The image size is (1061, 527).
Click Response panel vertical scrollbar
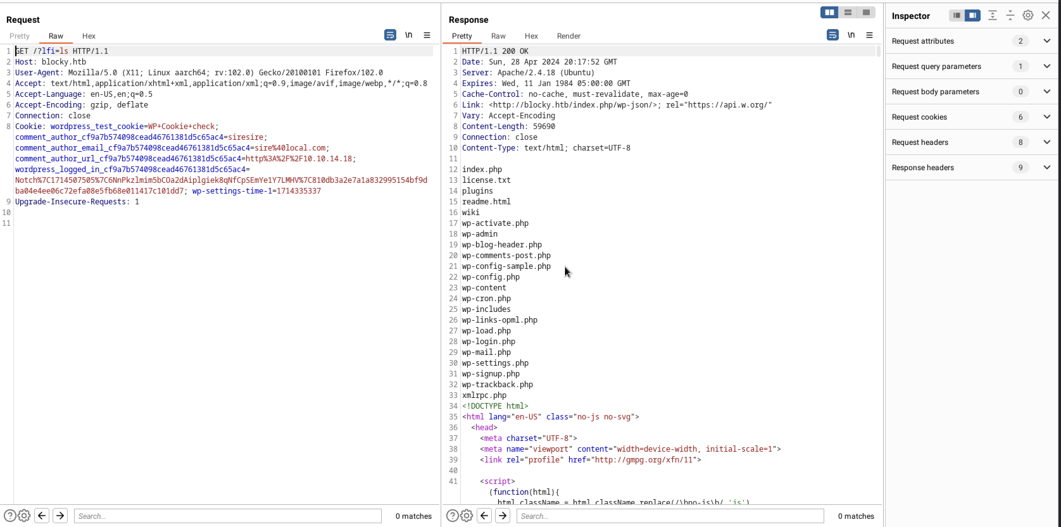click(x=879, y=52)
